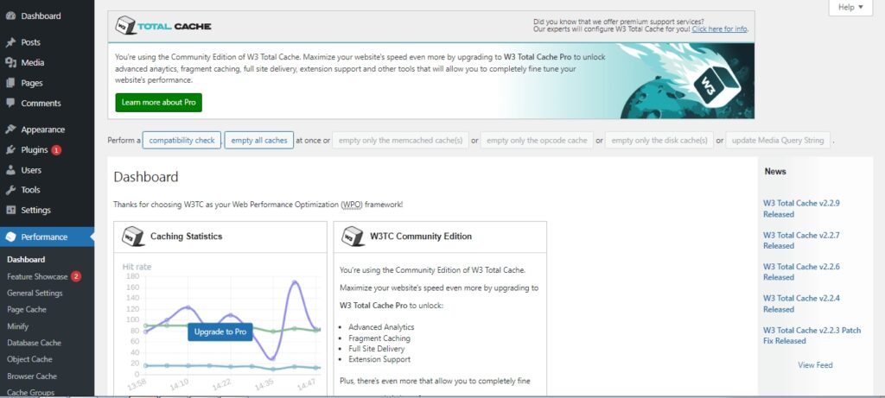Click the Learn more about Pro button
The image size is (885, 398).
coord(159,103)
